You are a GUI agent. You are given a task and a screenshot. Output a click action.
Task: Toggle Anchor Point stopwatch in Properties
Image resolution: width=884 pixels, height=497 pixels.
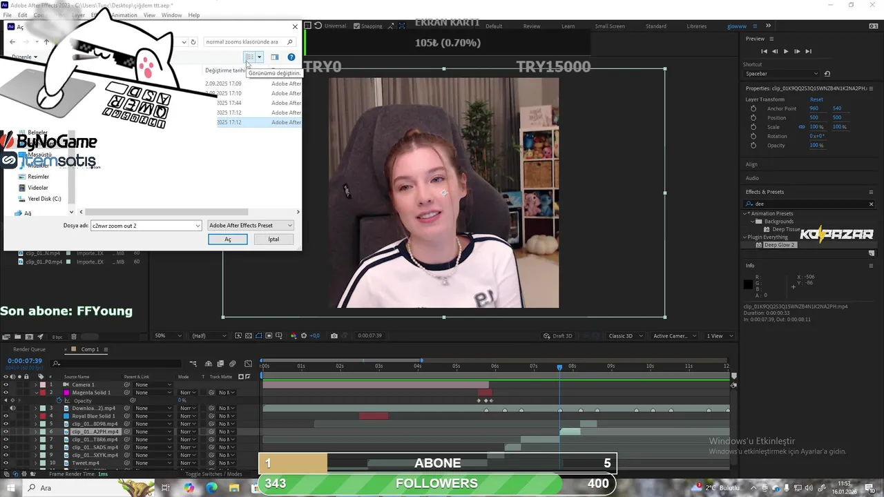[x=753, y=108]
